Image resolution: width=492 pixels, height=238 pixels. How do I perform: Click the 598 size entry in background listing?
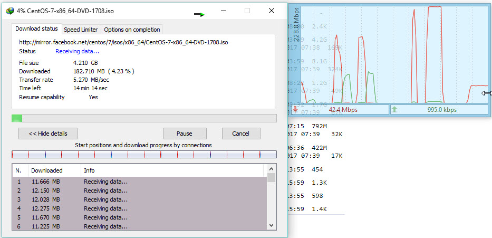coord(317,196)
